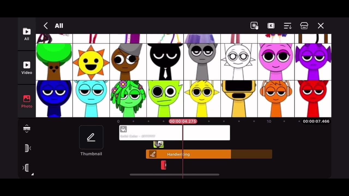Open the sort order icon
The image size is (349, 196).
tap(288, 26)
